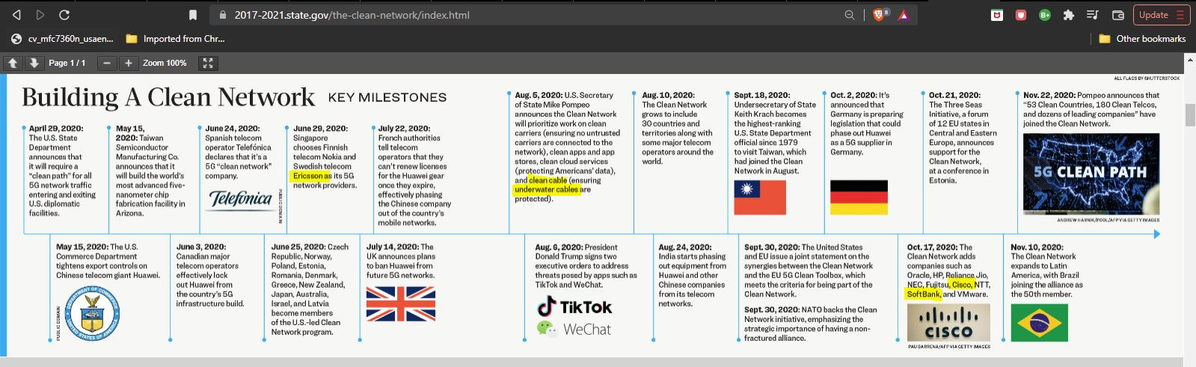
Task: Click the 'Aug. 10, 2020:' milestone date
Action: click(x=668, y=96)
